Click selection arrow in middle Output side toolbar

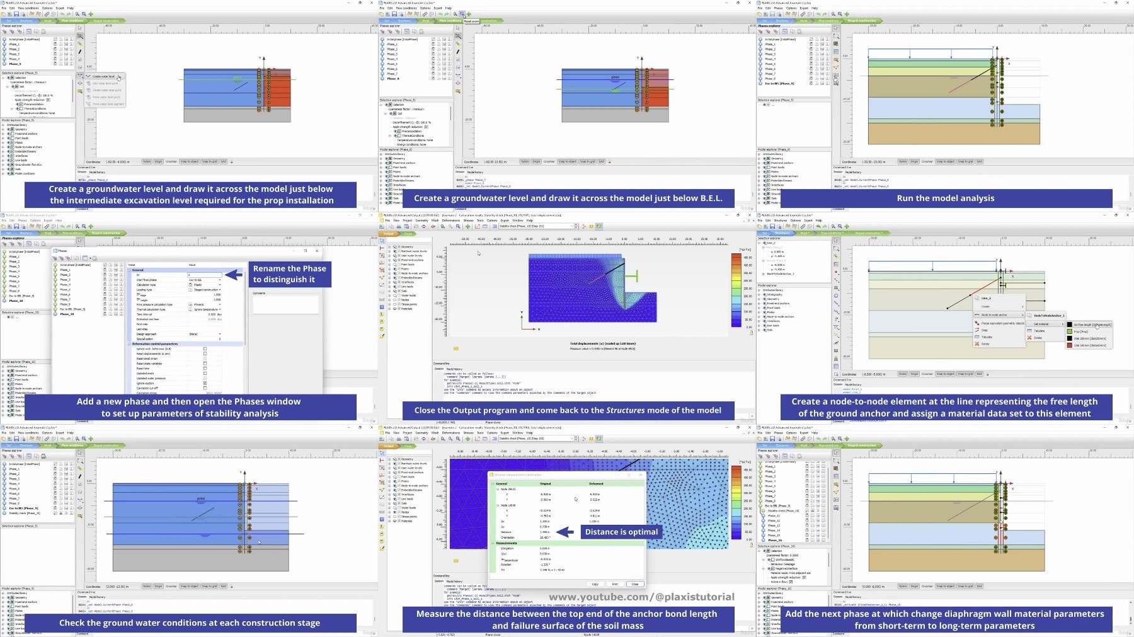coord(382,241)
